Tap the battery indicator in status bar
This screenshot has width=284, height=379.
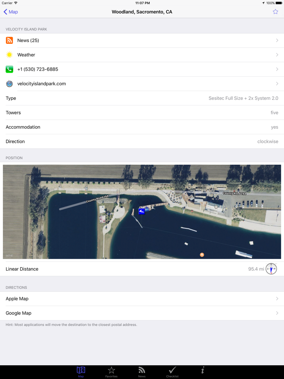tap(279, 3)
